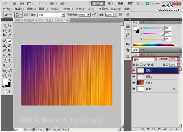The width and height of the screenshot is (183, 132).
Task: Enable airbrush mode next to flow
Action: coord(121,15)
